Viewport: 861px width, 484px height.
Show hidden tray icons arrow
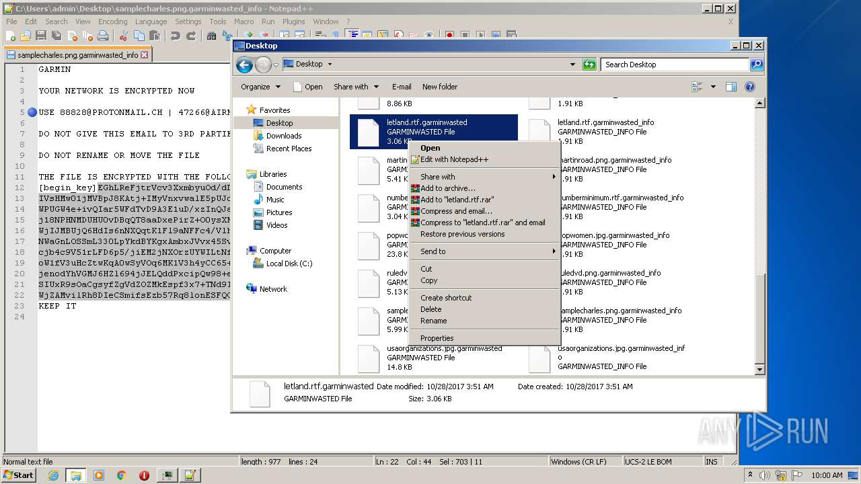click(x=751, y=475)
